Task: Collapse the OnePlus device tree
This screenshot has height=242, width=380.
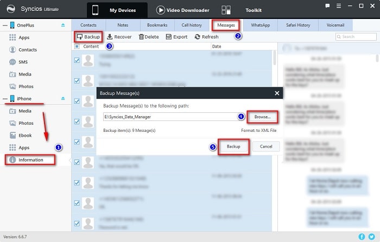Action: pos(5,25)
